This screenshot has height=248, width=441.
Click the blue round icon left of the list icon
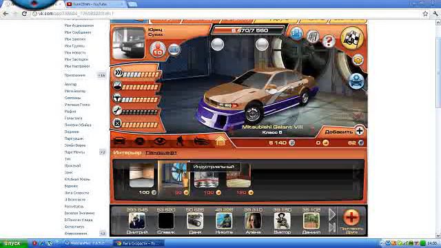tap(297, 34)
